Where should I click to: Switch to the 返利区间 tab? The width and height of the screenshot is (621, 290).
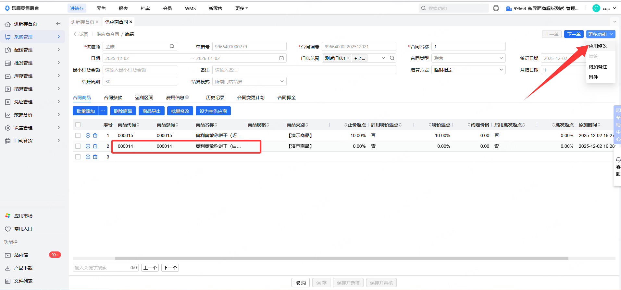click(x=144, y=98)
